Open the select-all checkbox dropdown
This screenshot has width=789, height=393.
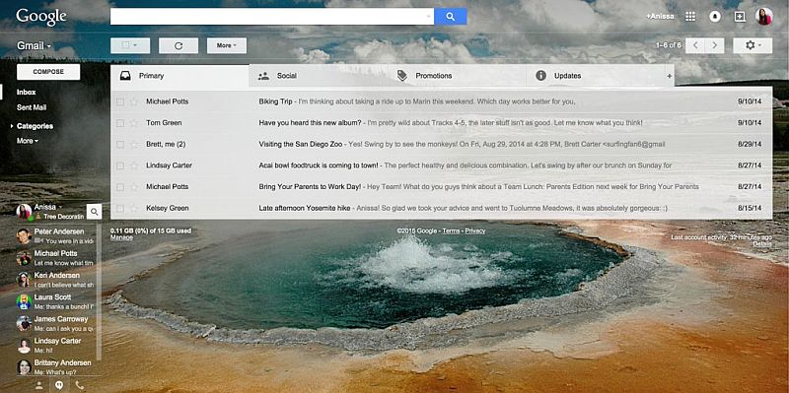pos(130,45)
